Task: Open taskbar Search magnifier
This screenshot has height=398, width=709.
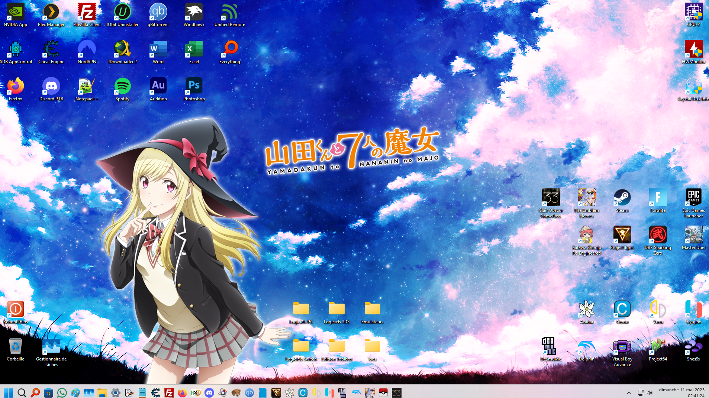Action: click(22, 392)
